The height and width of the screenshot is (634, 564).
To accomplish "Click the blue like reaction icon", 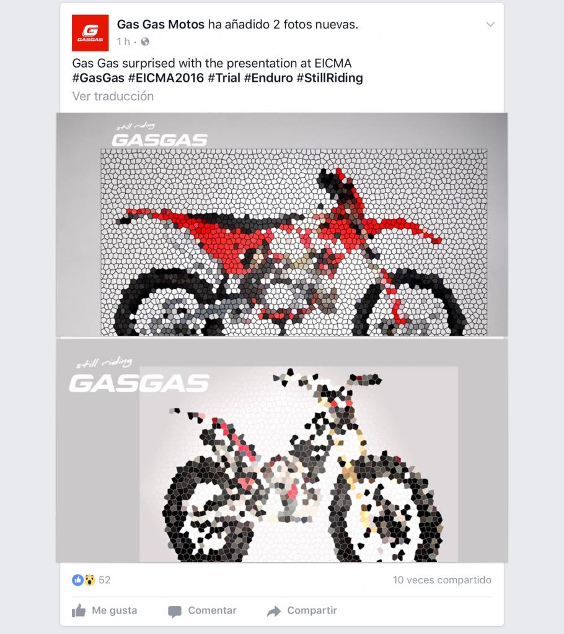I will 77,580.
